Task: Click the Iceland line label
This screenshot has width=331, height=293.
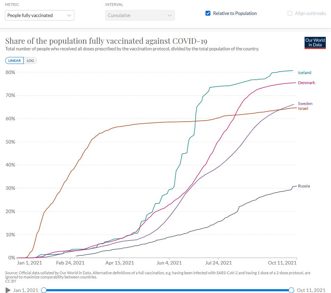Action: pyautogui.click(x=305, y=73)
